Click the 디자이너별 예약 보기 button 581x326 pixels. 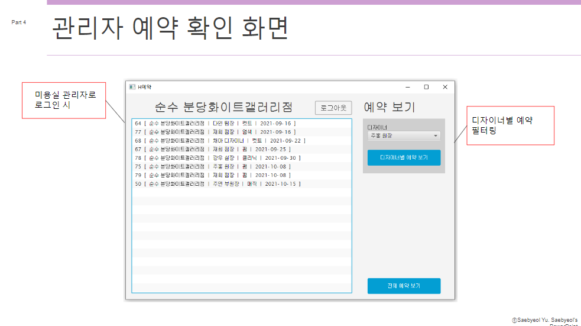coord(404,158)
